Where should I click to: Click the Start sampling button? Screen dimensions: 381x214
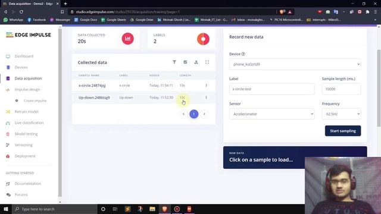[x=343, y=131]
